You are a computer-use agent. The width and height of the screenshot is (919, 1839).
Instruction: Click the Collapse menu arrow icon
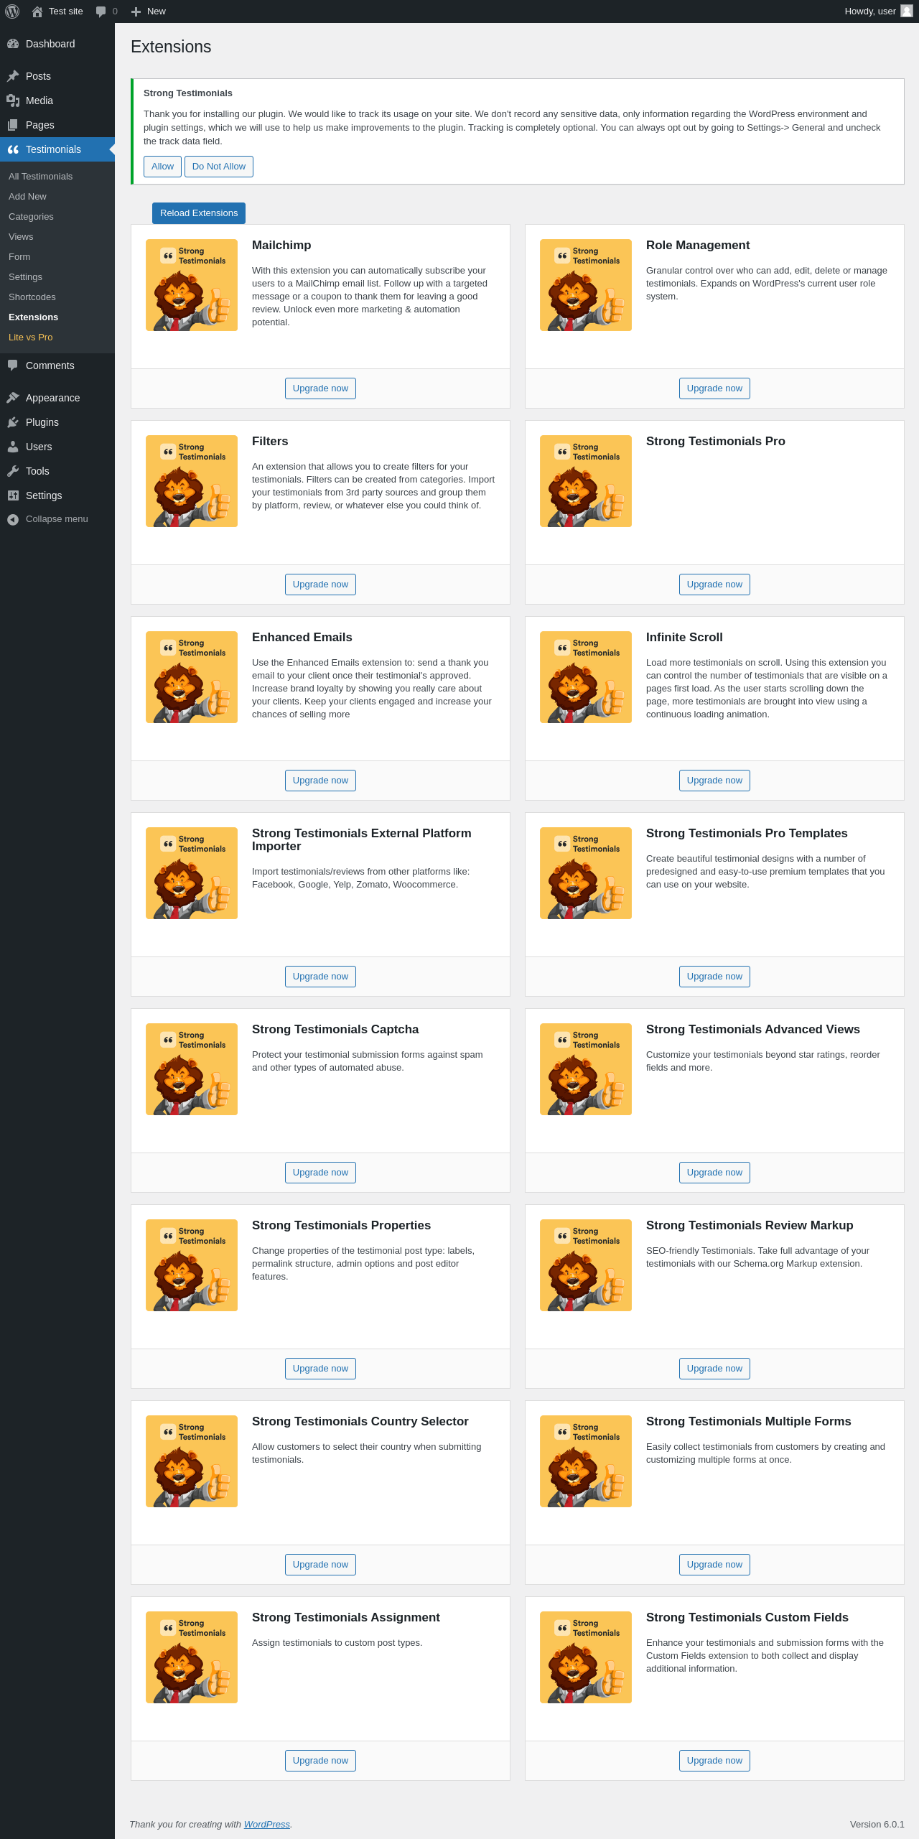pos(13,519)
